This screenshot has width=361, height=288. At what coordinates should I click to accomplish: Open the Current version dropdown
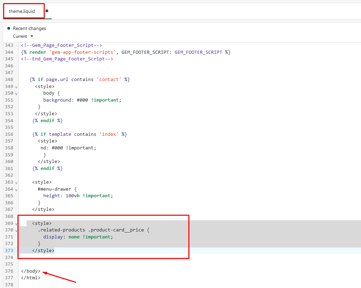pyautogui.click(x=23, y=36)
